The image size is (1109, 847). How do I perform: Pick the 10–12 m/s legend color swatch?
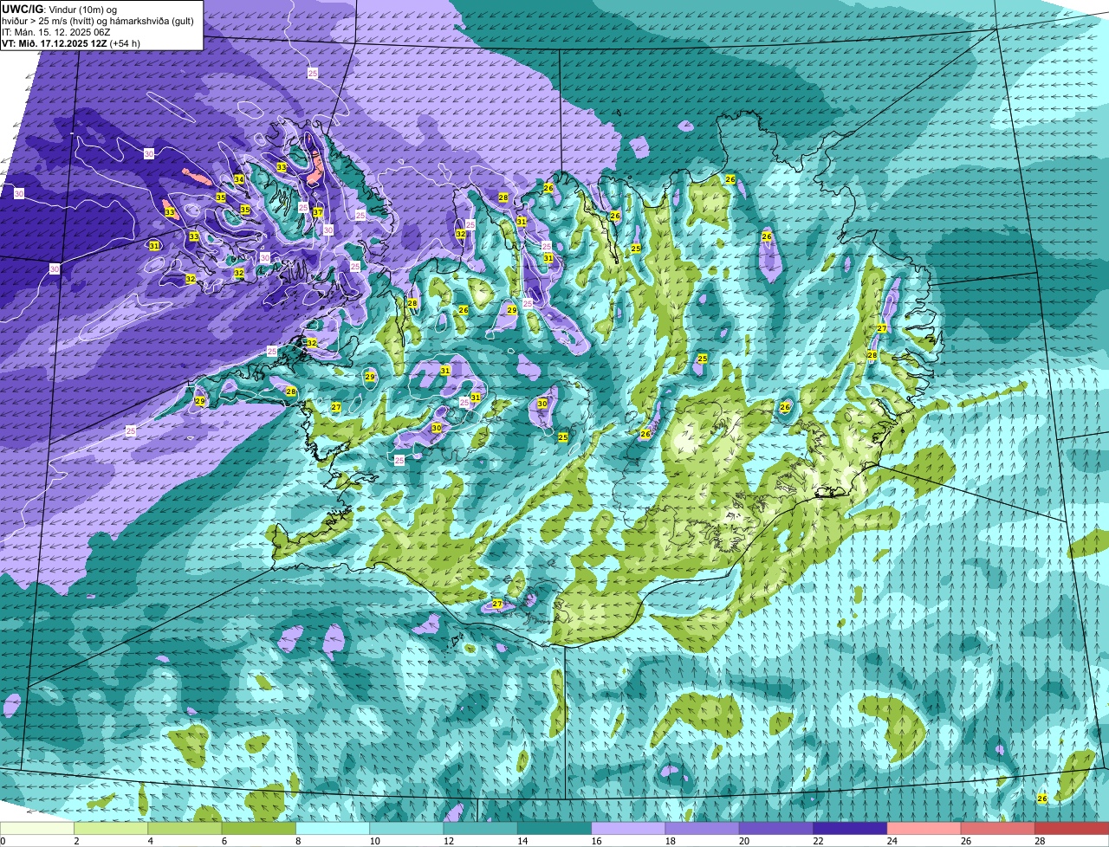pos(406,829)
